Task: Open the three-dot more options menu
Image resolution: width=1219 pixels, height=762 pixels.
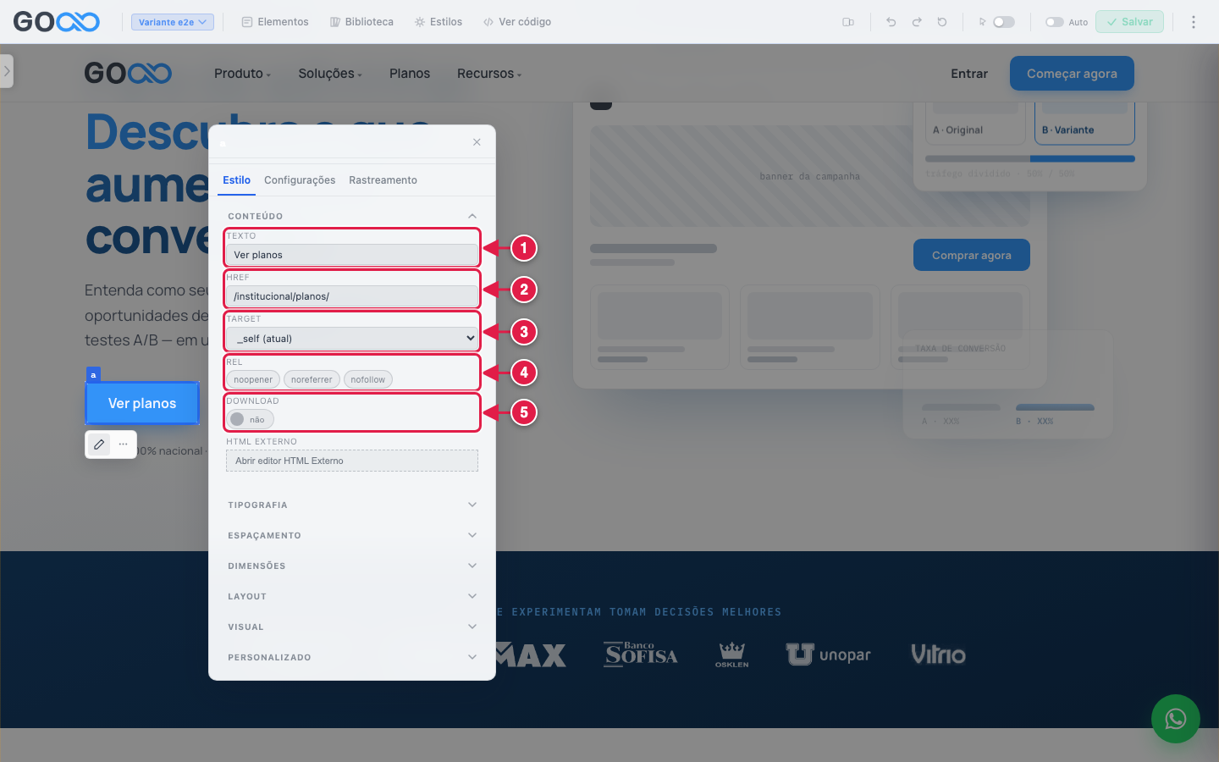Action: click(x=1194, y=22)
